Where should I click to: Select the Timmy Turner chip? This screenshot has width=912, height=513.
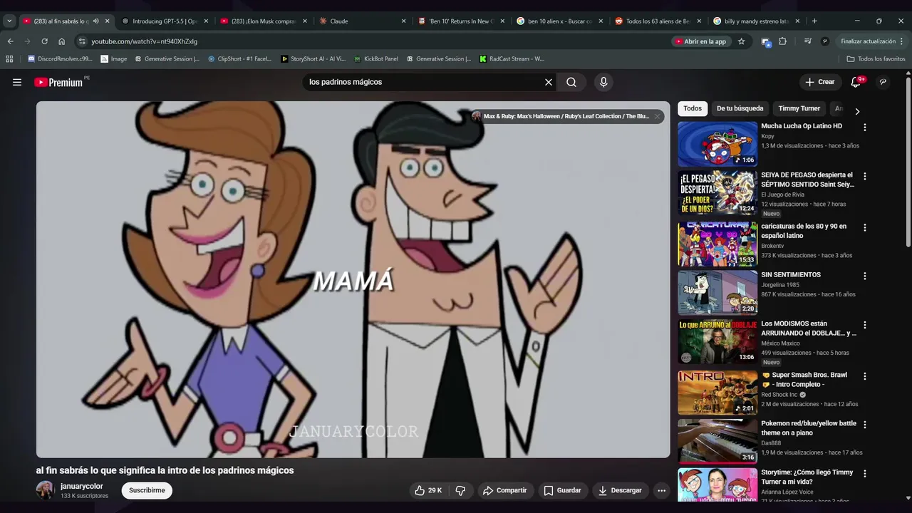pos(799,108)
